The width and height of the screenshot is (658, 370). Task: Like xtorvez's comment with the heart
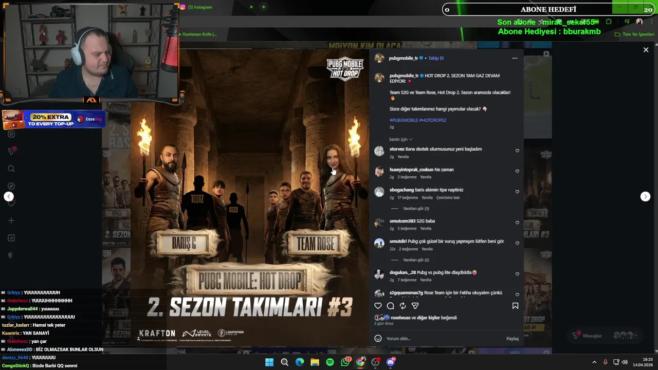[x=517, y=151]
